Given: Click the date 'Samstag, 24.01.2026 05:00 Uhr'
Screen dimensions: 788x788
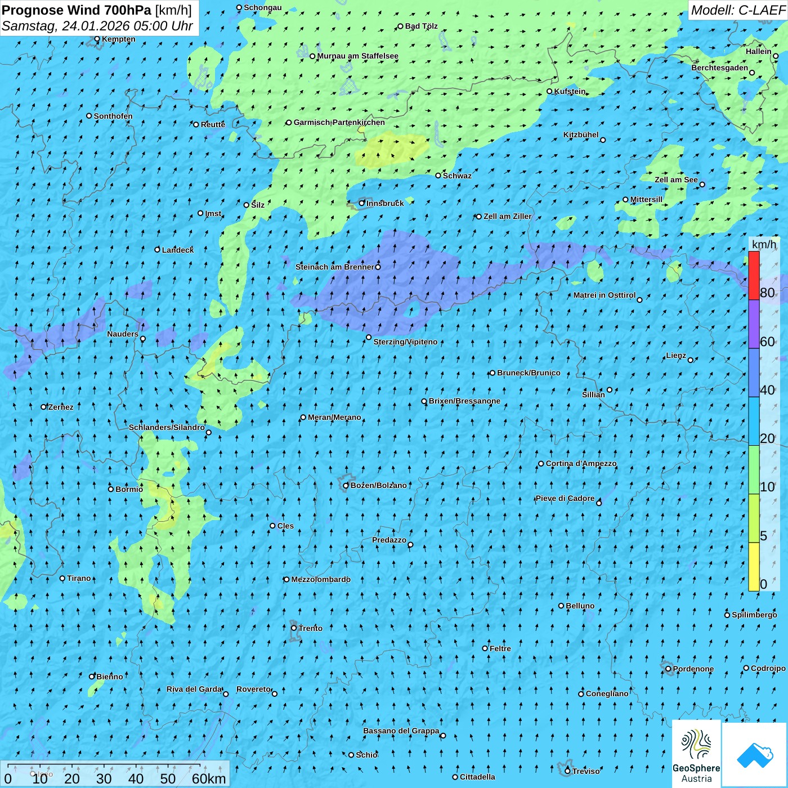Looking at the screenshot, I should pos(97,26).
